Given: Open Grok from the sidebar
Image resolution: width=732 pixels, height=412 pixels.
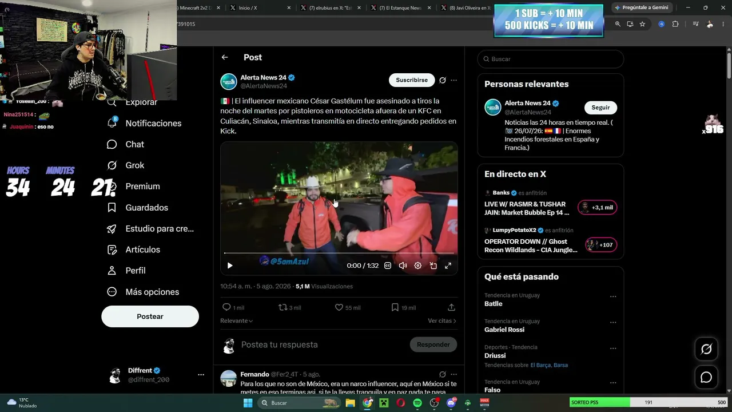Looking at the screenshot, I should click(x=126, y=165).
